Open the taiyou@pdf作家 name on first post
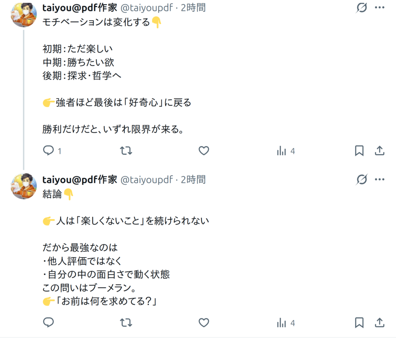Screen dimensions: 396x338 (x=79, y=8)
